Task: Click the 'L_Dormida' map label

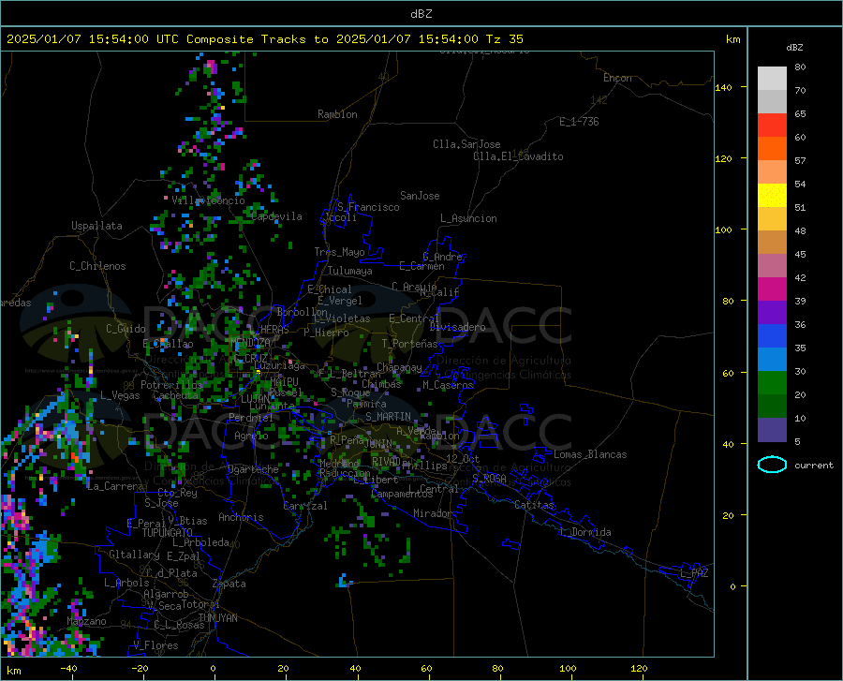Action: (x=585, y=532)
